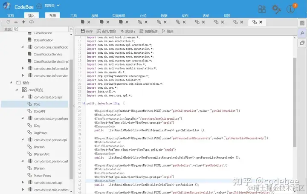Open the 数据 menu tab
307x194 pixels.
pyautogui.click(x=164, y=15)
